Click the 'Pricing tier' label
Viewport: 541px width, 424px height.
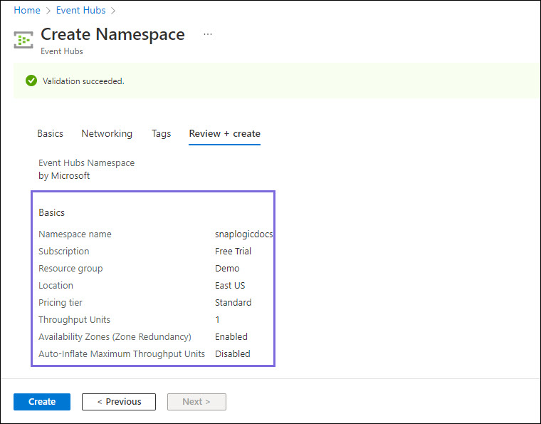61,303
